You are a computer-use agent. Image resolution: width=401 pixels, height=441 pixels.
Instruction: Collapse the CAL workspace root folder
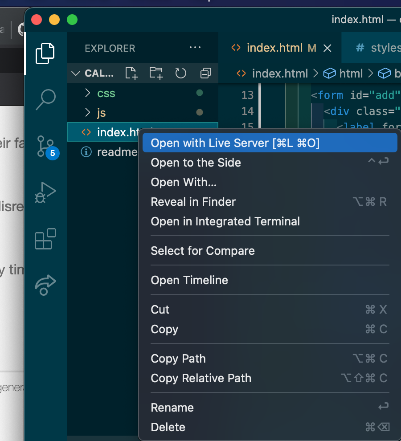pos(75,73)
